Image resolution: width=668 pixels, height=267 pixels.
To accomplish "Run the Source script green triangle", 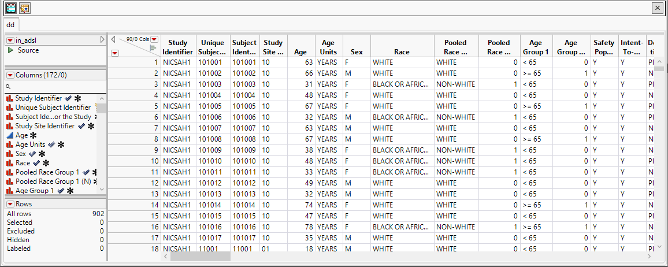I will tap(10, 51).
